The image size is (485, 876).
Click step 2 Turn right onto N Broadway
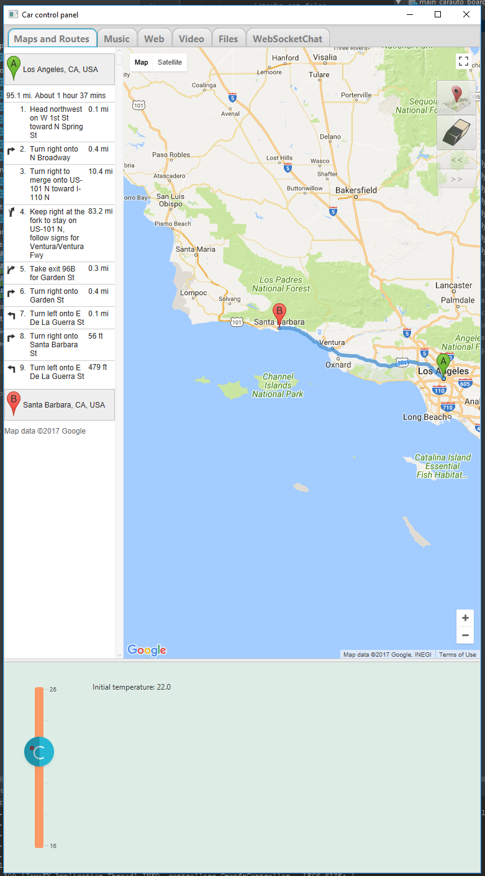[60, 153]
